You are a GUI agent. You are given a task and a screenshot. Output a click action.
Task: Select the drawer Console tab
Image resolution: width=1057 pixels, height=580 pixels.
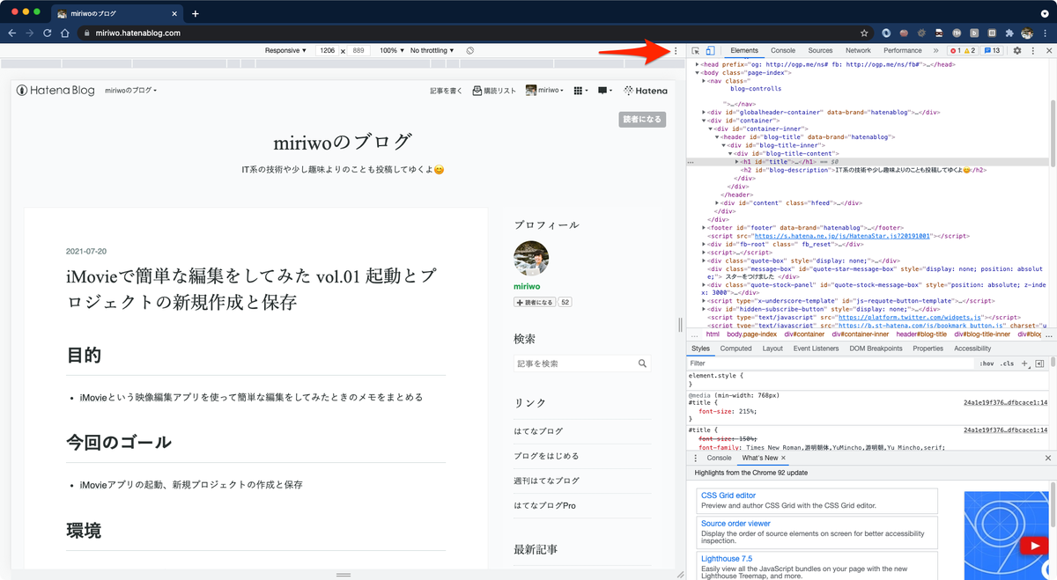pyautogui.click(x=719, y=459)
